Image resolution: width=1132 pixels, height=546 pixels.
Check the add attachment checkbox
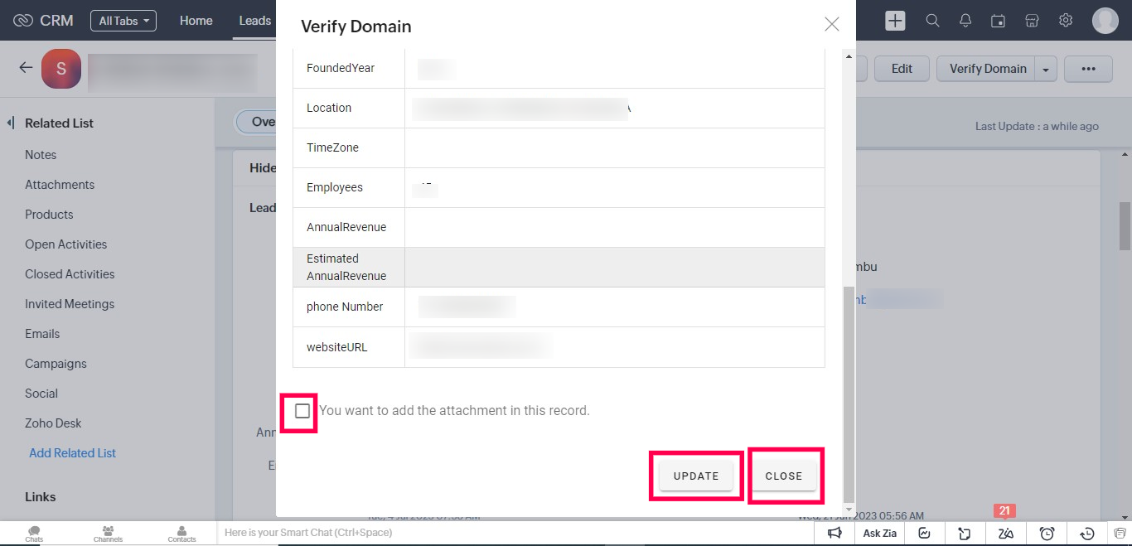[x=302, y=411]
